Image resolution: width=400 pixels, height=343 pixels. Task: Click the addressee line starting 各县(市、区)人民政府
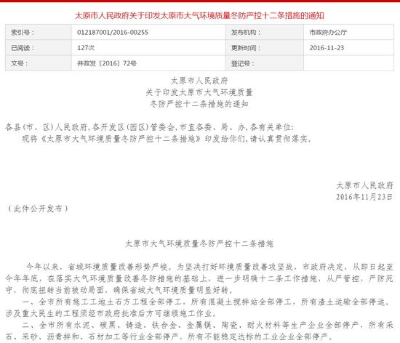[x=150, y=127]
